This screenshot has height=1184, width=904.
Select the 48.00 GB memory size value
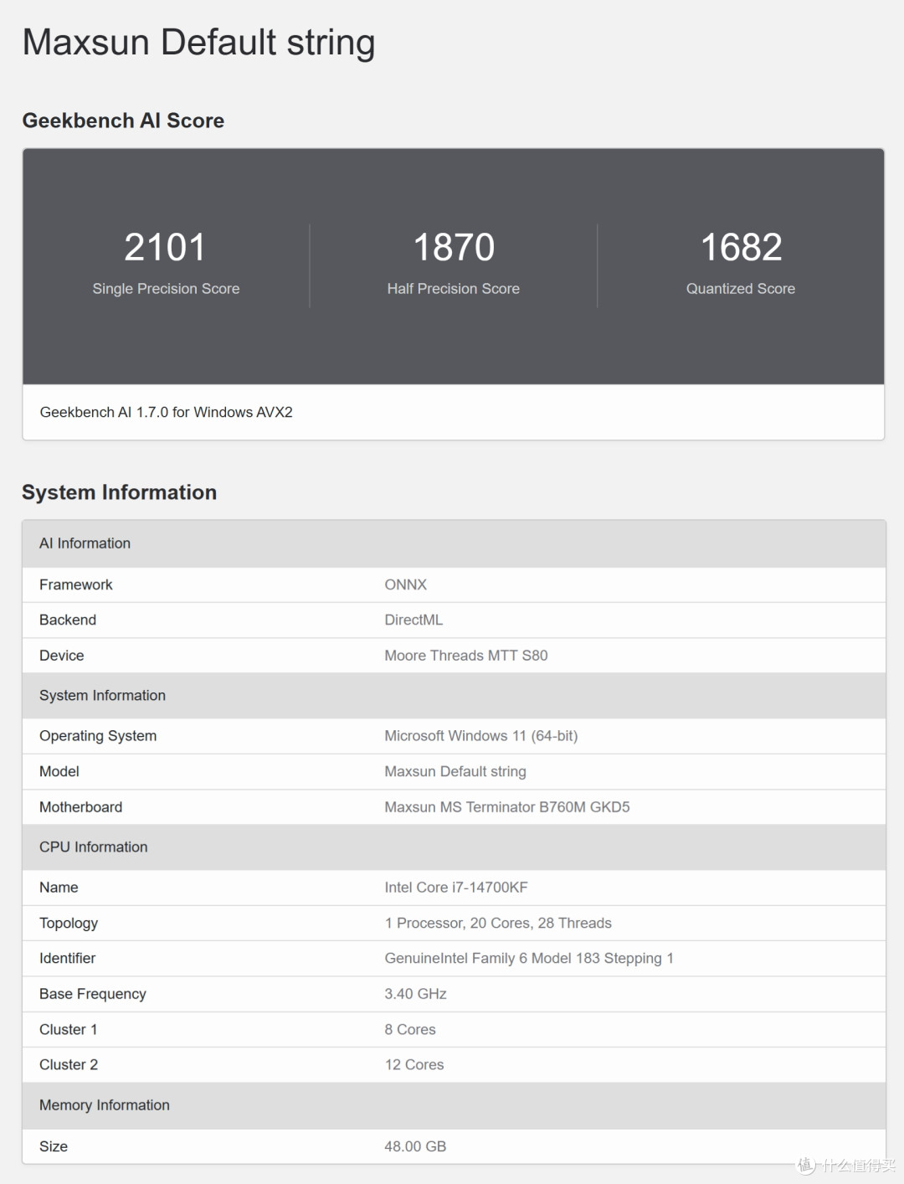pos(415,1146)
